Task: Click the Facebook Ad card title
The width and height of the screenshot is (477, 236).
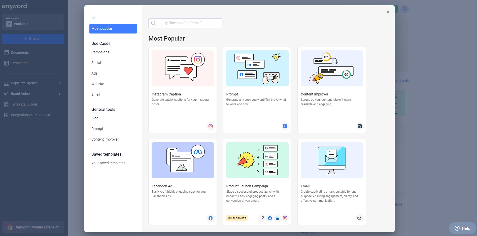Action: point(162,186)
